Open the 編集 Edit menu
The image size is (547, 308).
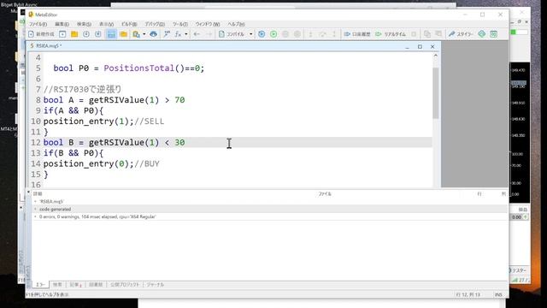[x=62, y=24]
